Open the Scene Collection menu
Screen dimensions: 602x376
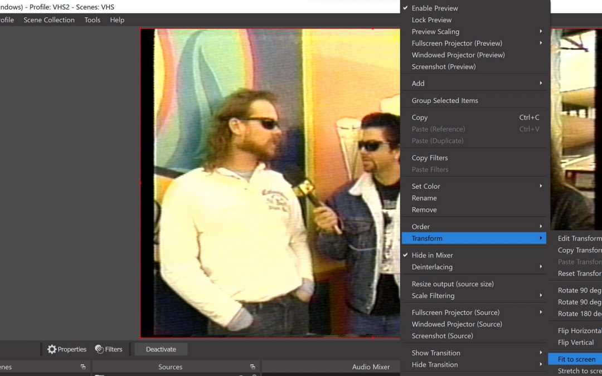click(49, 20)
